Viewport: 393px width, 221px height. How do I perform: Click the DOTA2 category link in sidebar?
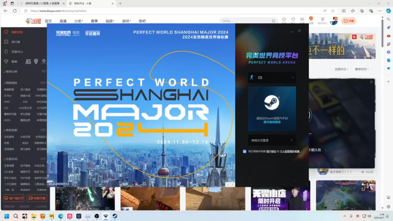tap(8, 96)
